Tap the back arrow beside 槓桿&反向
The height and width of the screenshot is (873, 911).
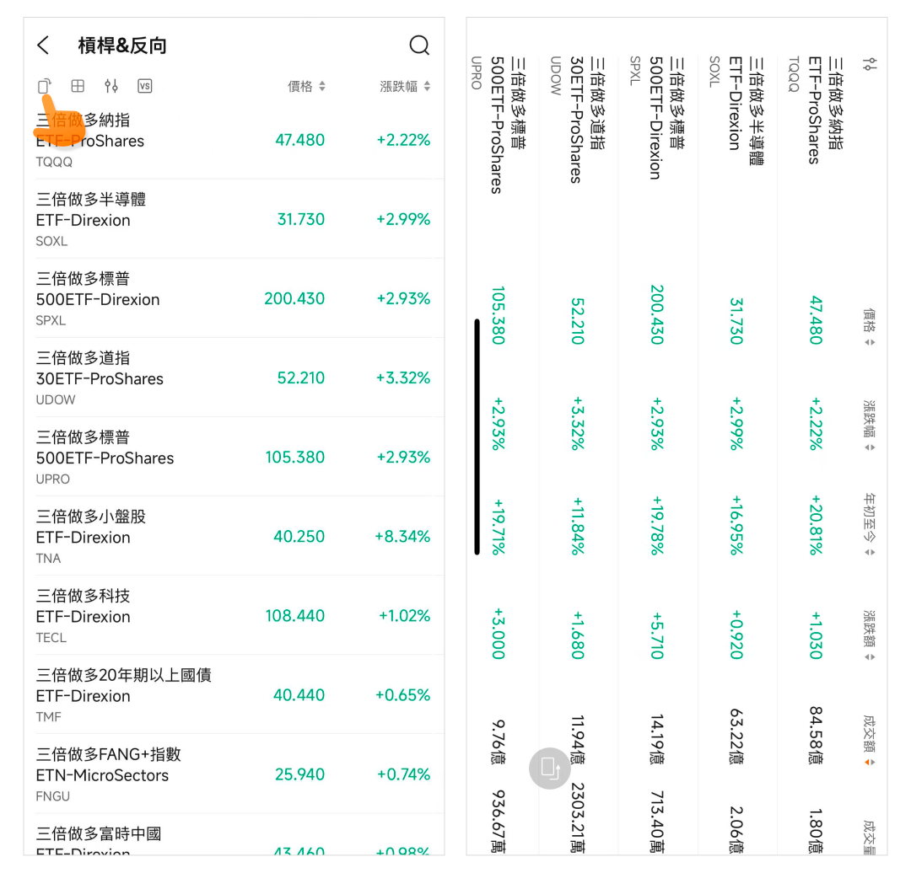[44, 46]
